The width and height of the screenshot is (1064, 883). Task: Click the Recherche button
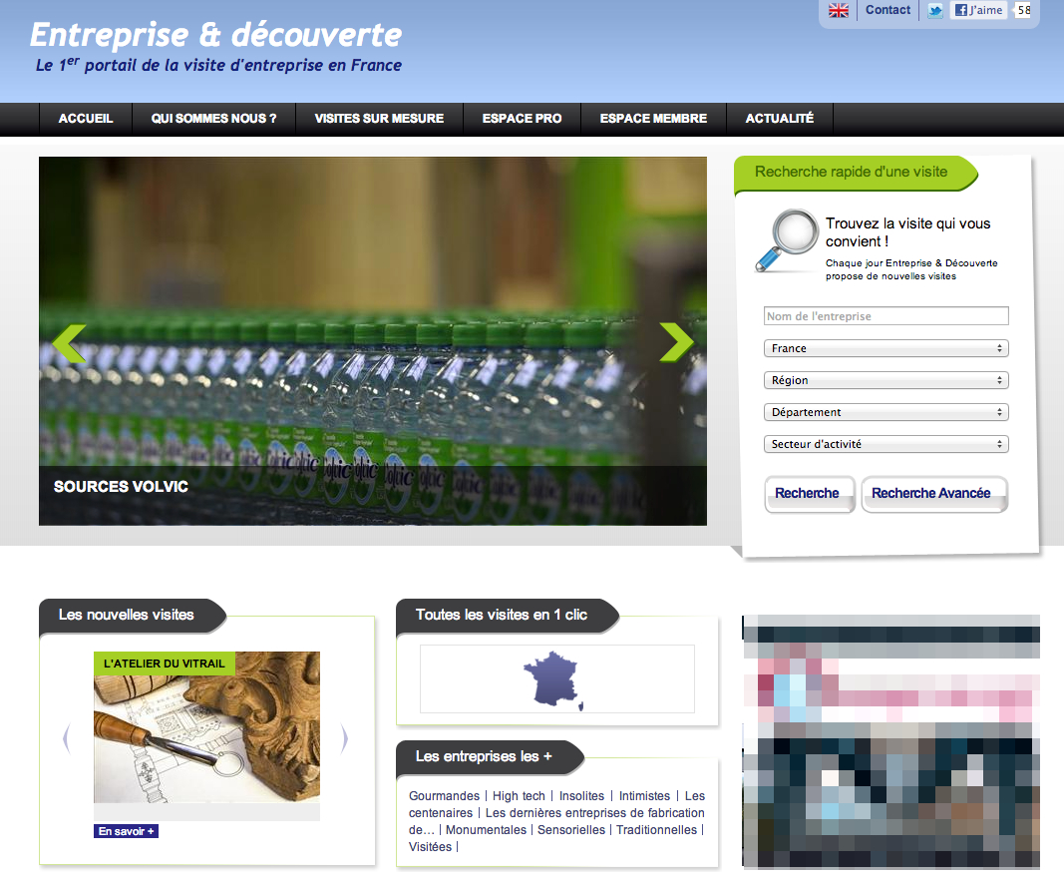pyautogui.click(x=810, y=494)
